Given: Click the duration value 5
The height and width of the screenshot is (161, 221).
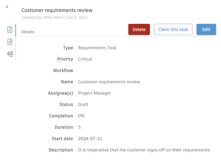Looking at the screenshot, I should click(80, 127).
